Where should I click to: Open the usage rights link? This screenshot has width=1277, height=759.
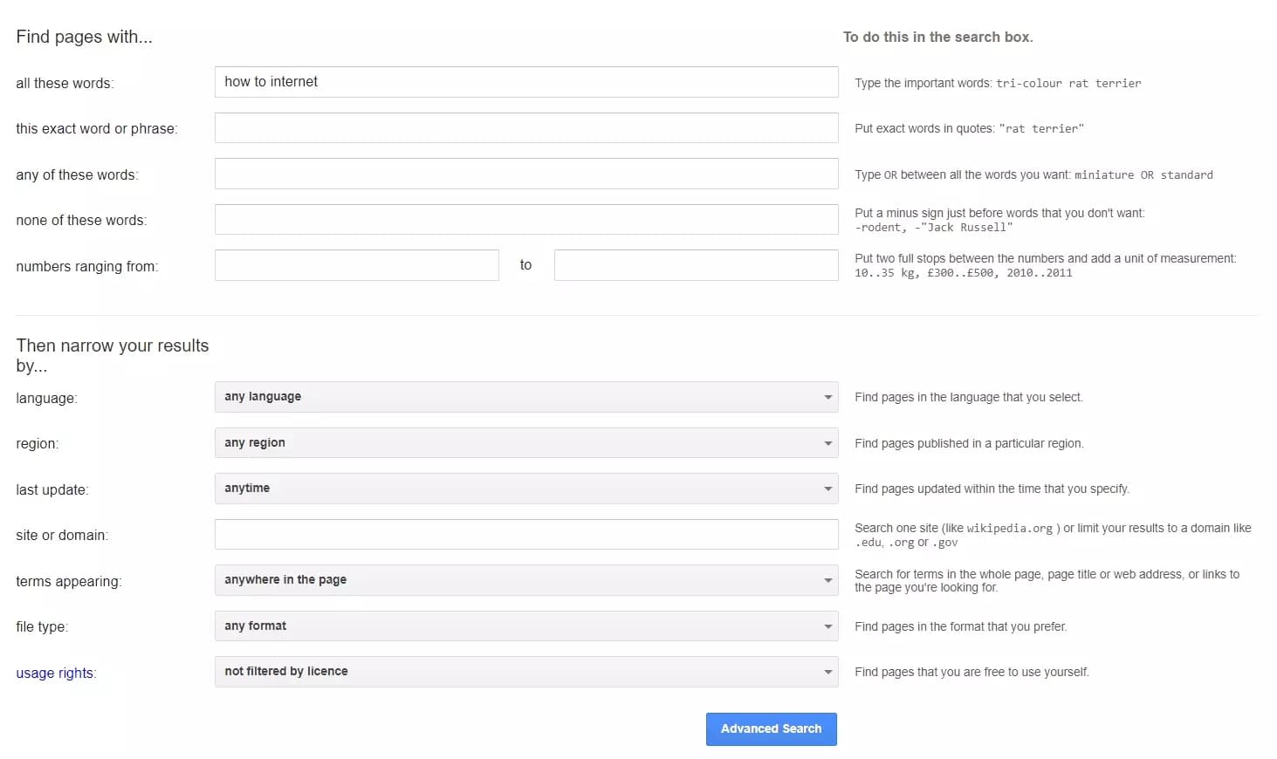(55, 673)
